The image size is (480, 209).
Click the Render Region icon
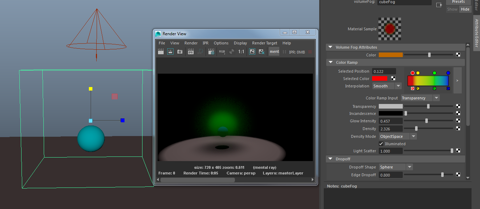point(170,51)
